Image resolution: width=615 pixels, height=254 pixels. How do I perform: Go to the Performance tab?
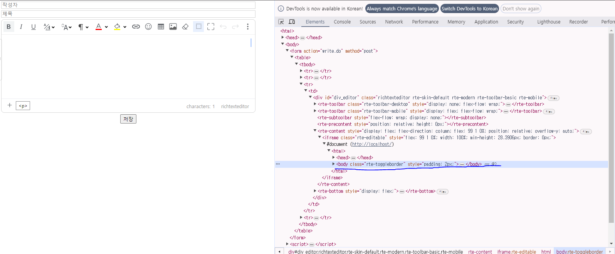425,22
